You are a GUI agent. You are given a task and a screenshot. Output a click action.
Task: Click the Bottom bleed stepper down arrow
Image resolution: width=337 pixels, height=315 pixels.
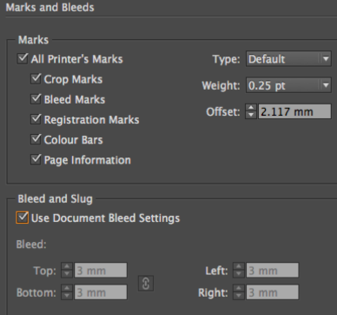tap(67, 296)
